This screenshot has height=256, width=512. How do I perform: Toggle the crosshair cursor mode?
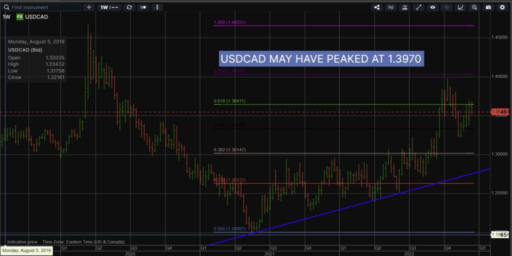(446, 7)
